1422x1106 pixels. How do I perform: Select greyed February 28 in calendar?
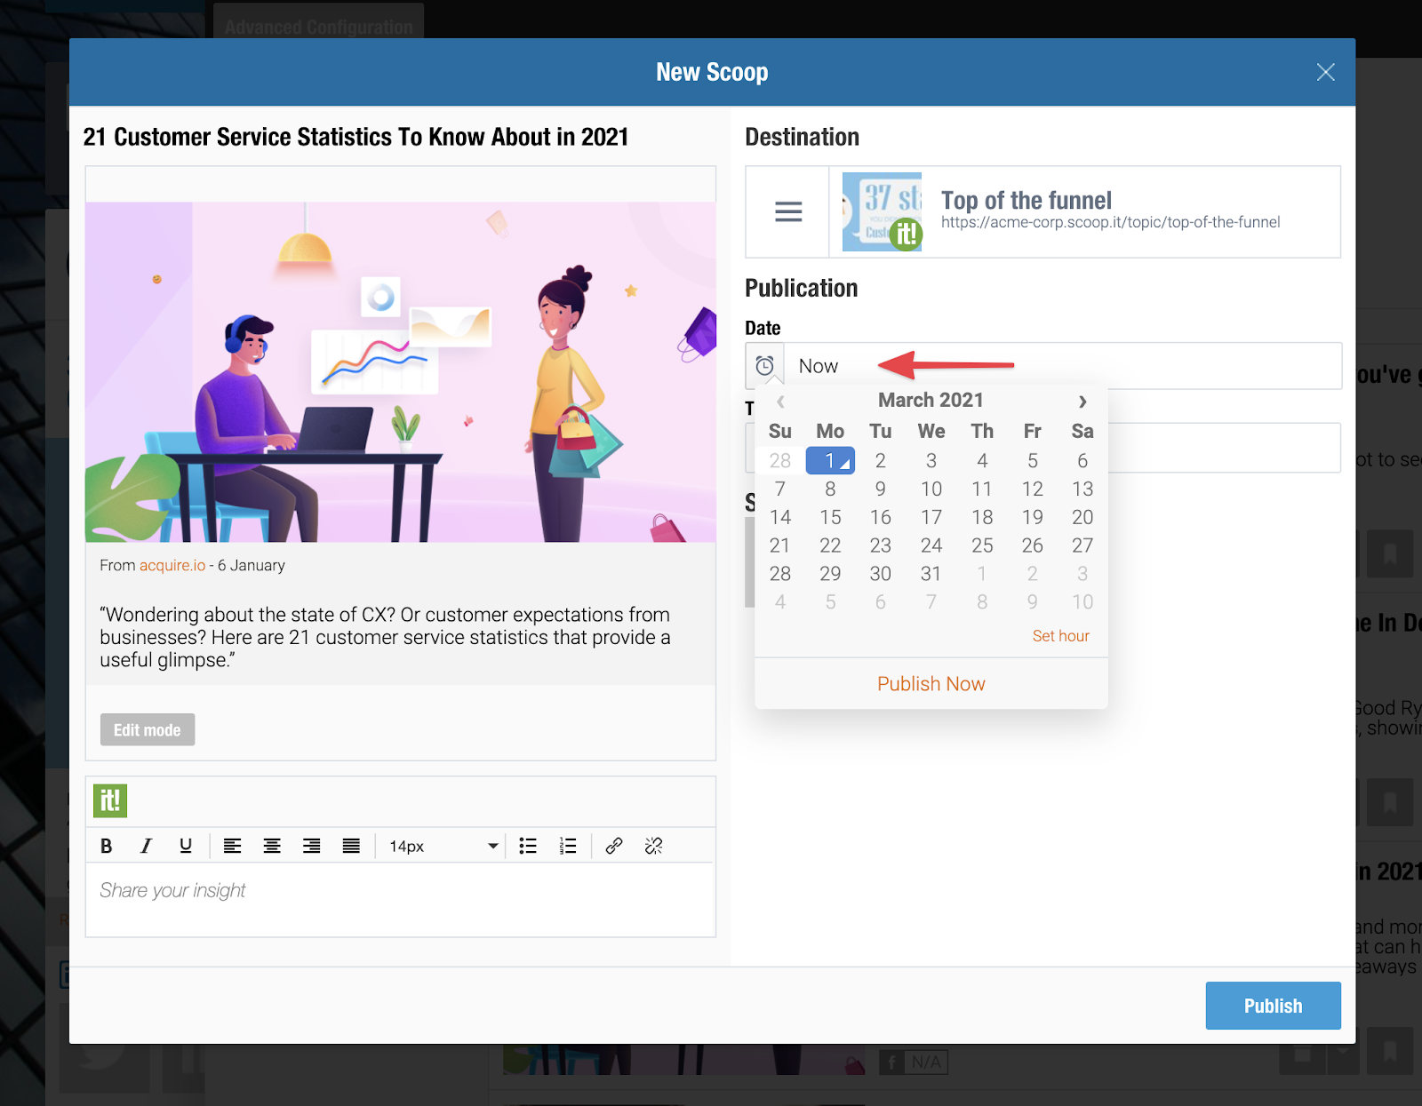(x=779, y=460)
